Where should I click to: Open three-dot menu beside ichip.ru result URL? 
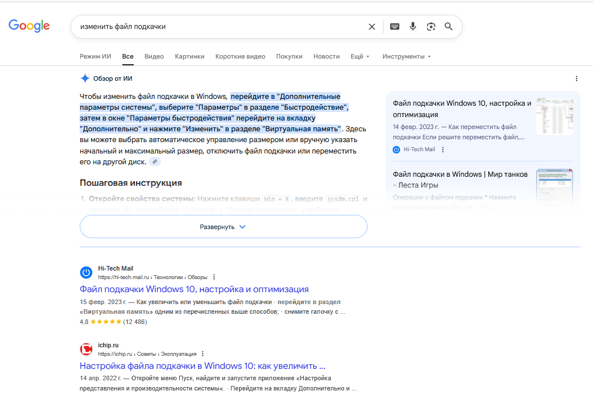pyautogui.click(x=203, y=354)
